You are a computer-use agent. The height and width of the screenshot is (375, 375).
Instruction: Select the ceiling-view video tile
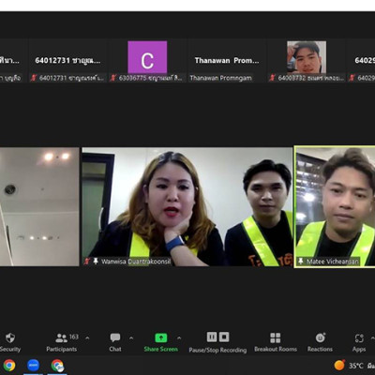pyautogui.click(x=39, y=206)
